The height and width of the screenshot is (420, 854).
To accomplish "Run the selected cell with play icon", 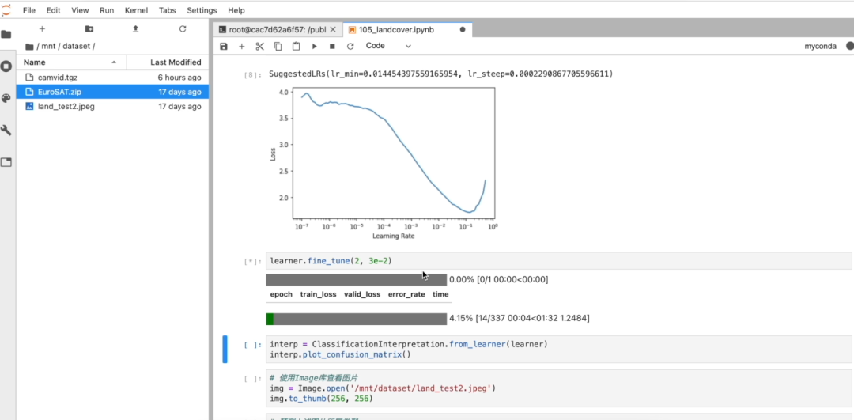I will pos(314,47).
